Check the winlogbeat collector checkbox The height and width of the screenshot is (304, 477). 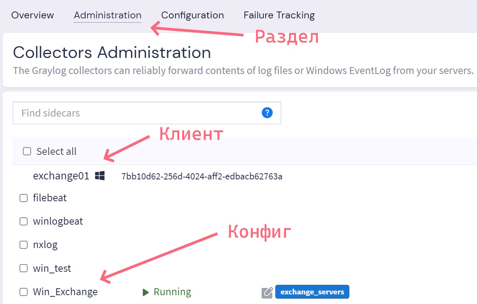(x=24, y=222)
